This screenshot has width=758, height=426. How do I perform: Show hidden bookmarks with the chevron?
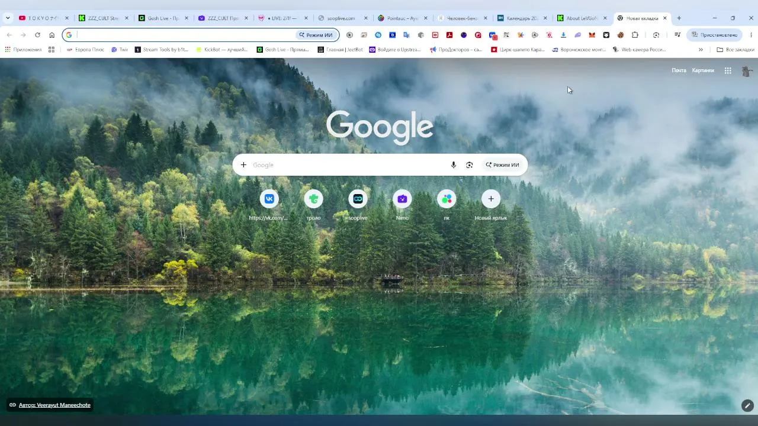coord(701,50)
